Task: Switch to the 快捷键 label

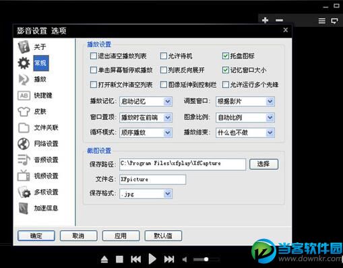Action: pyautogui.click(x=43, y=96)
